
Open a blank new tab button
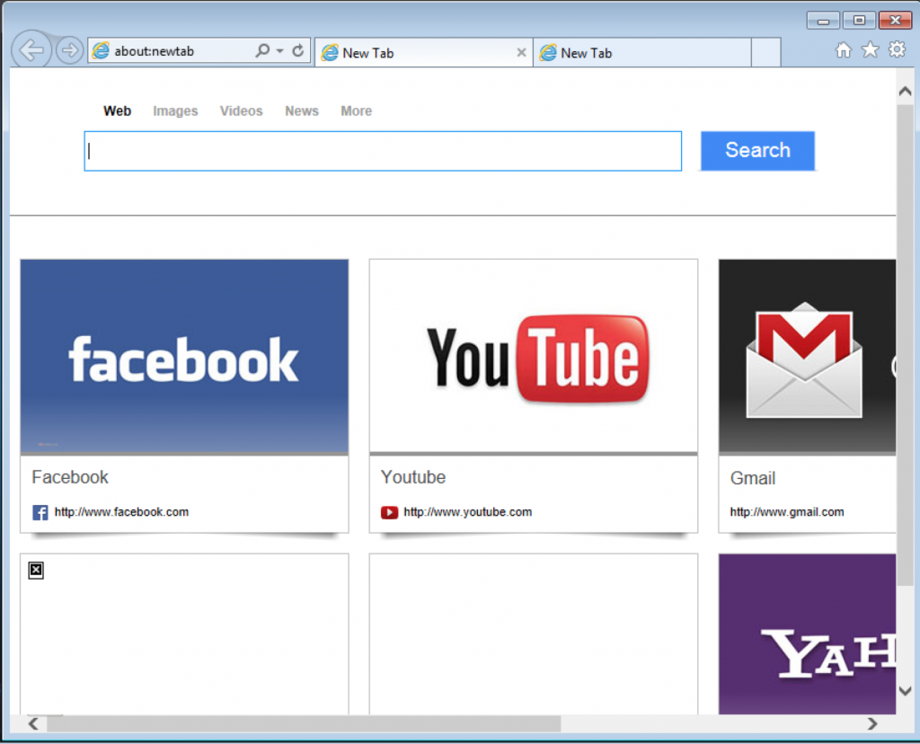click(x=765, y=53)
